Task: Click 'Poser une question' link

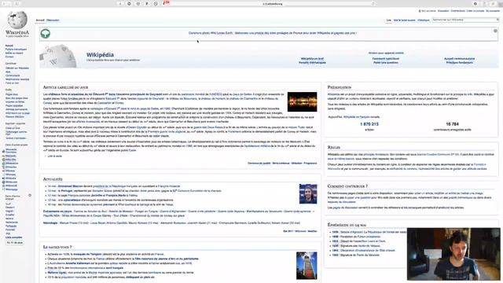Action: [386, 63]
